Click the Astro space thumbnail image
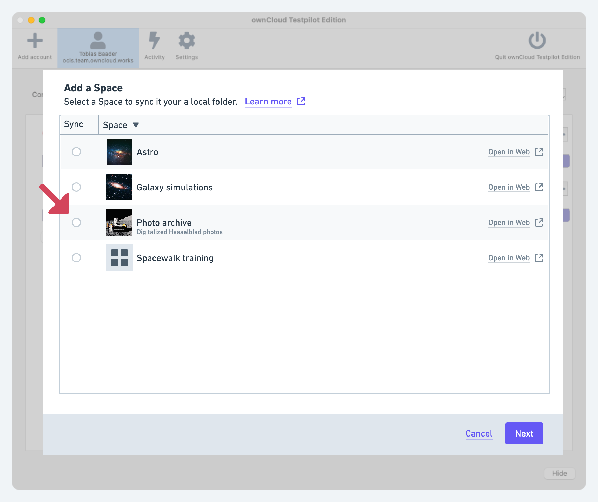Viewport: 598px width, 502px height. 119,152
